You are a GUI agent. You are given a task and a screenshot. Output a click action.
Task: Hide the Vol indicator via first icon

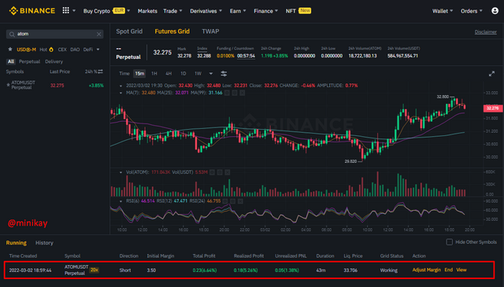[212, 172]
